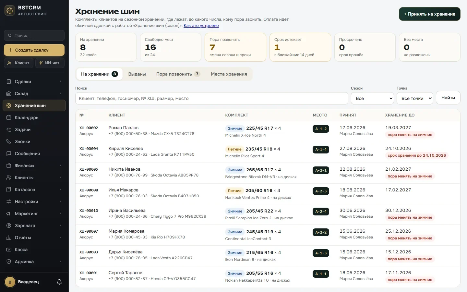Select the На хранении tab

(99, 74)
